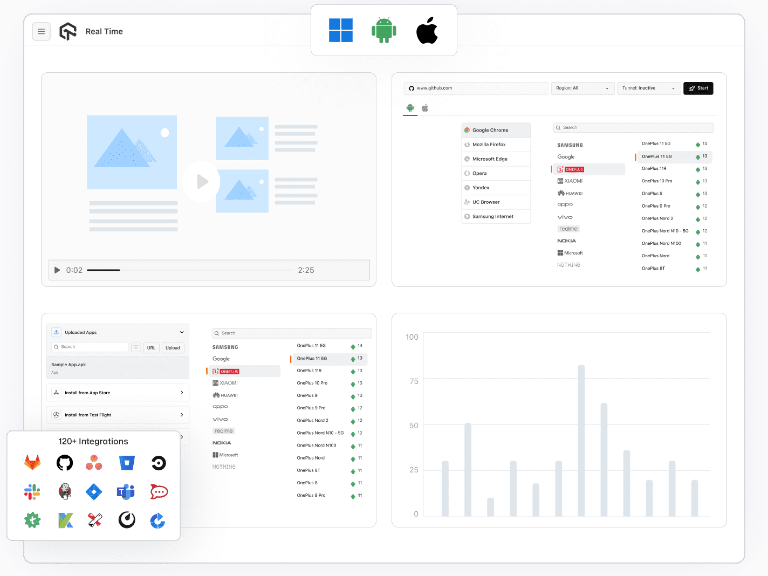Image resolution: width=768 pixels, height=576 pixels.
Task: Click the green gear-shaped integration icon
Action: pyautogui.click(x=32, y=520)
